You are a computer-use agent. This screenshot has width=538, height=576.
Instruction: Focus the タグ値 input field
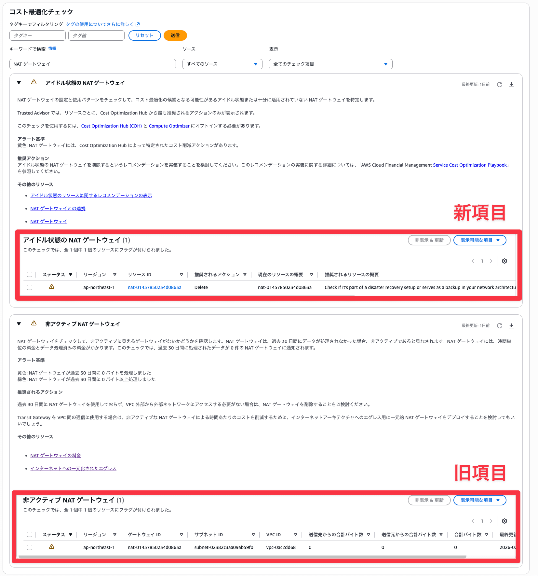coord(97,35)
